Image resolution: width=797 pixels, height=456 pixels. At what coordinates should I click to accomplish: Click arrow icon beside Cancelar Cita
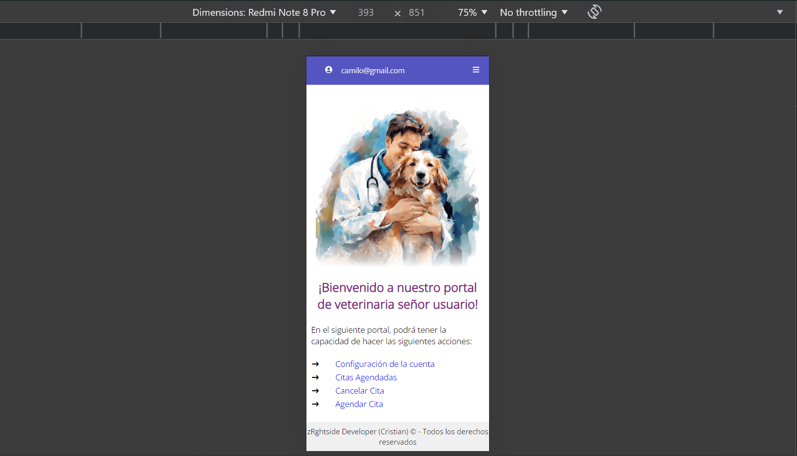click(x=315, y=391)
